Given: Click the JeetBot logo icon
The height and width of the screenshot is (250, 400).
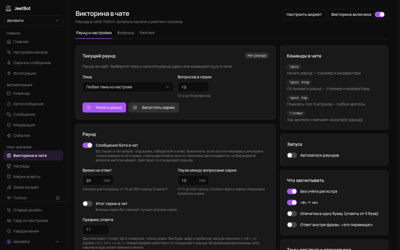Looking at the screenshot, I should click(x=8, y=8).
